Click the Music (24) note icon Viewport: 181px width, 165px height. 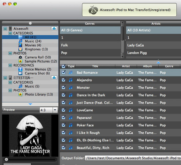[x=20, y=41]
